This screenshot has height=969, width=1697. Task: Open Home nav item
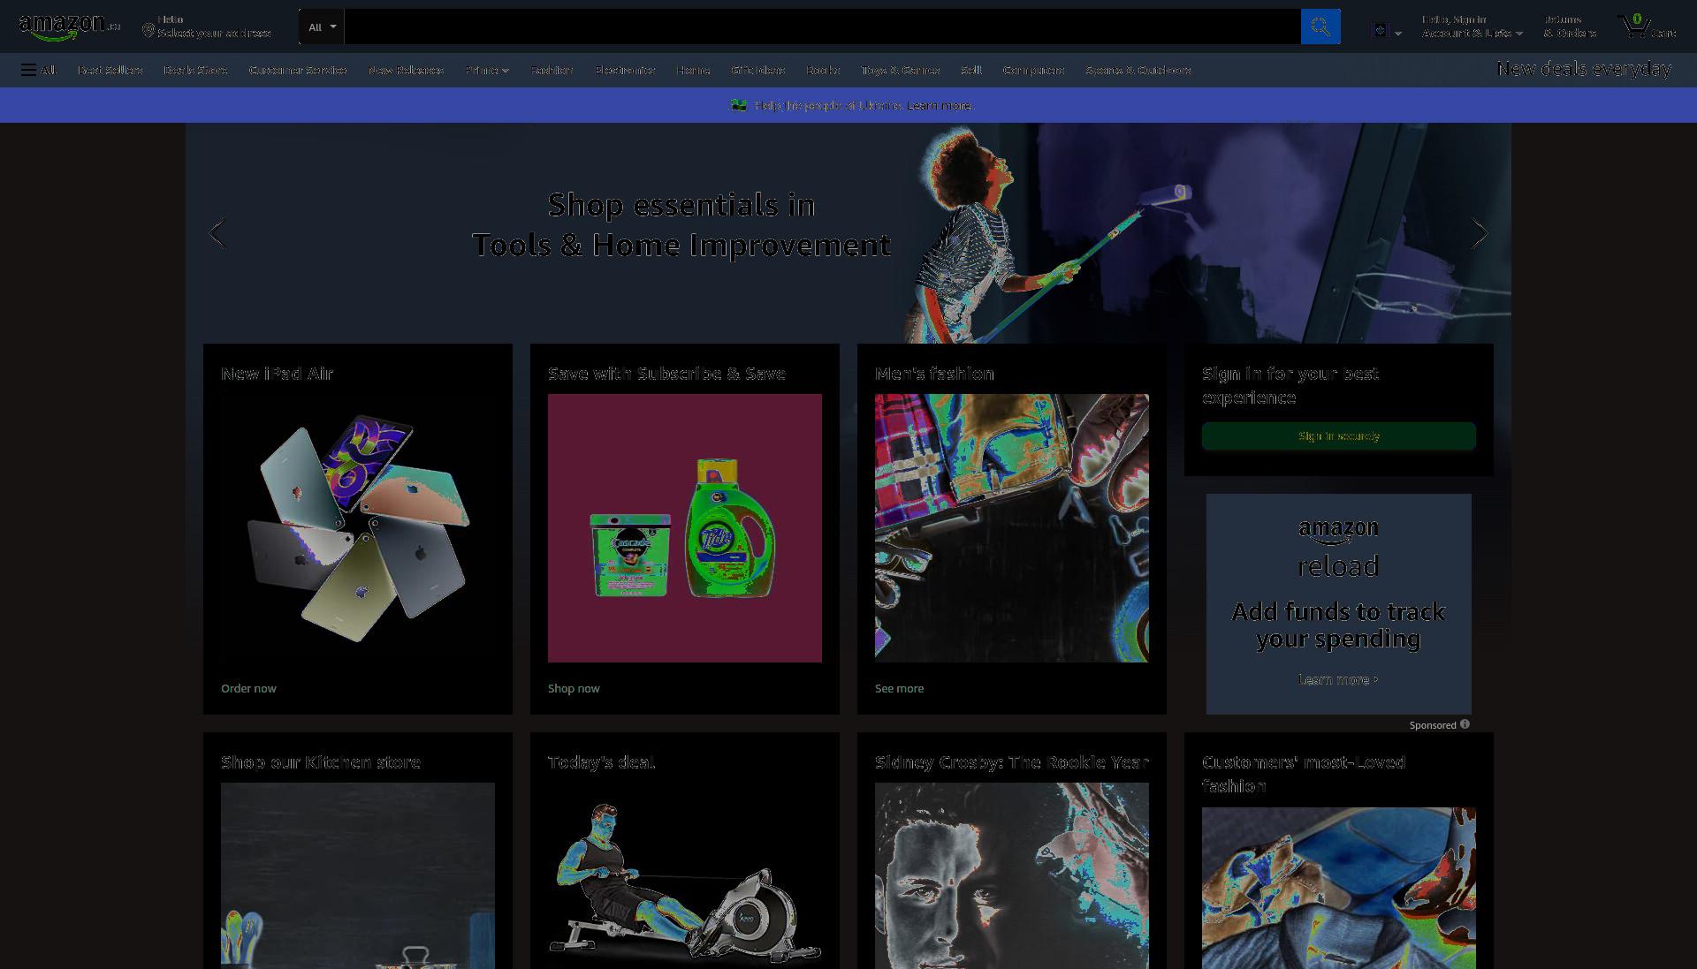coord(693,70)
